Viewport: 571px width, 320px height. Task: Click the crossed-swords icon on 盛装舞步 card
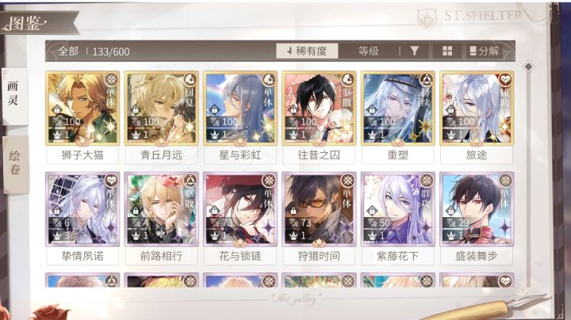pos(505,180)
